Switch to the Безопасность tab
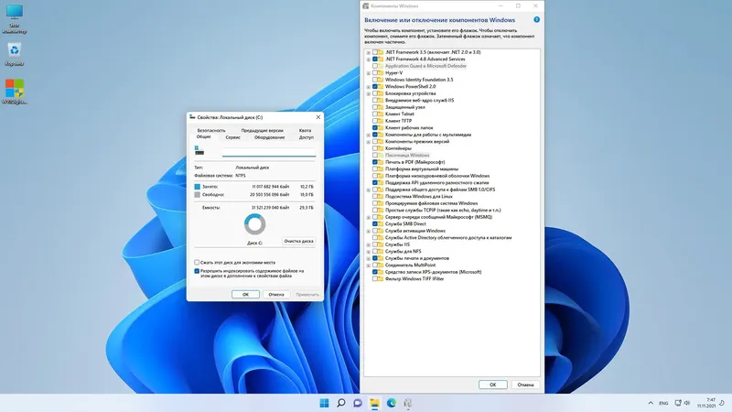Image resolution: width=732 pixels, height=412 pixels. point(211,130)
